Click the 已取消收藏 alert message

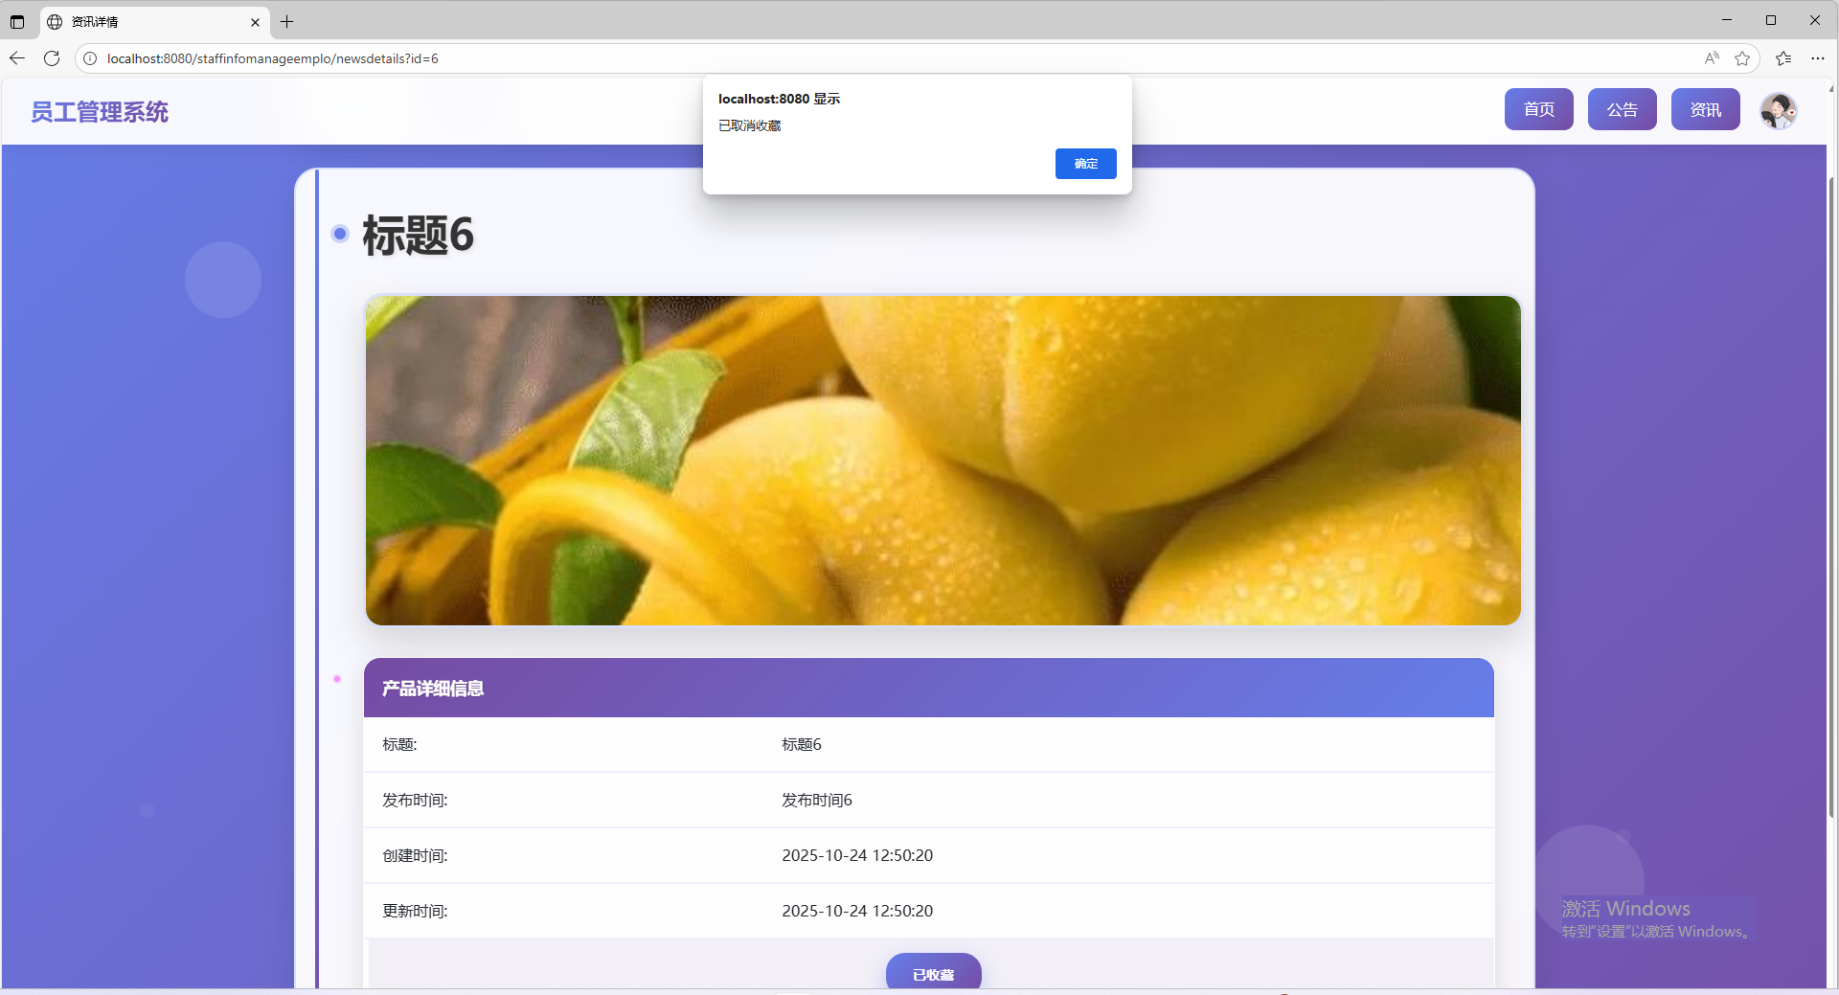pyautogui.click(x=750, y=125)
